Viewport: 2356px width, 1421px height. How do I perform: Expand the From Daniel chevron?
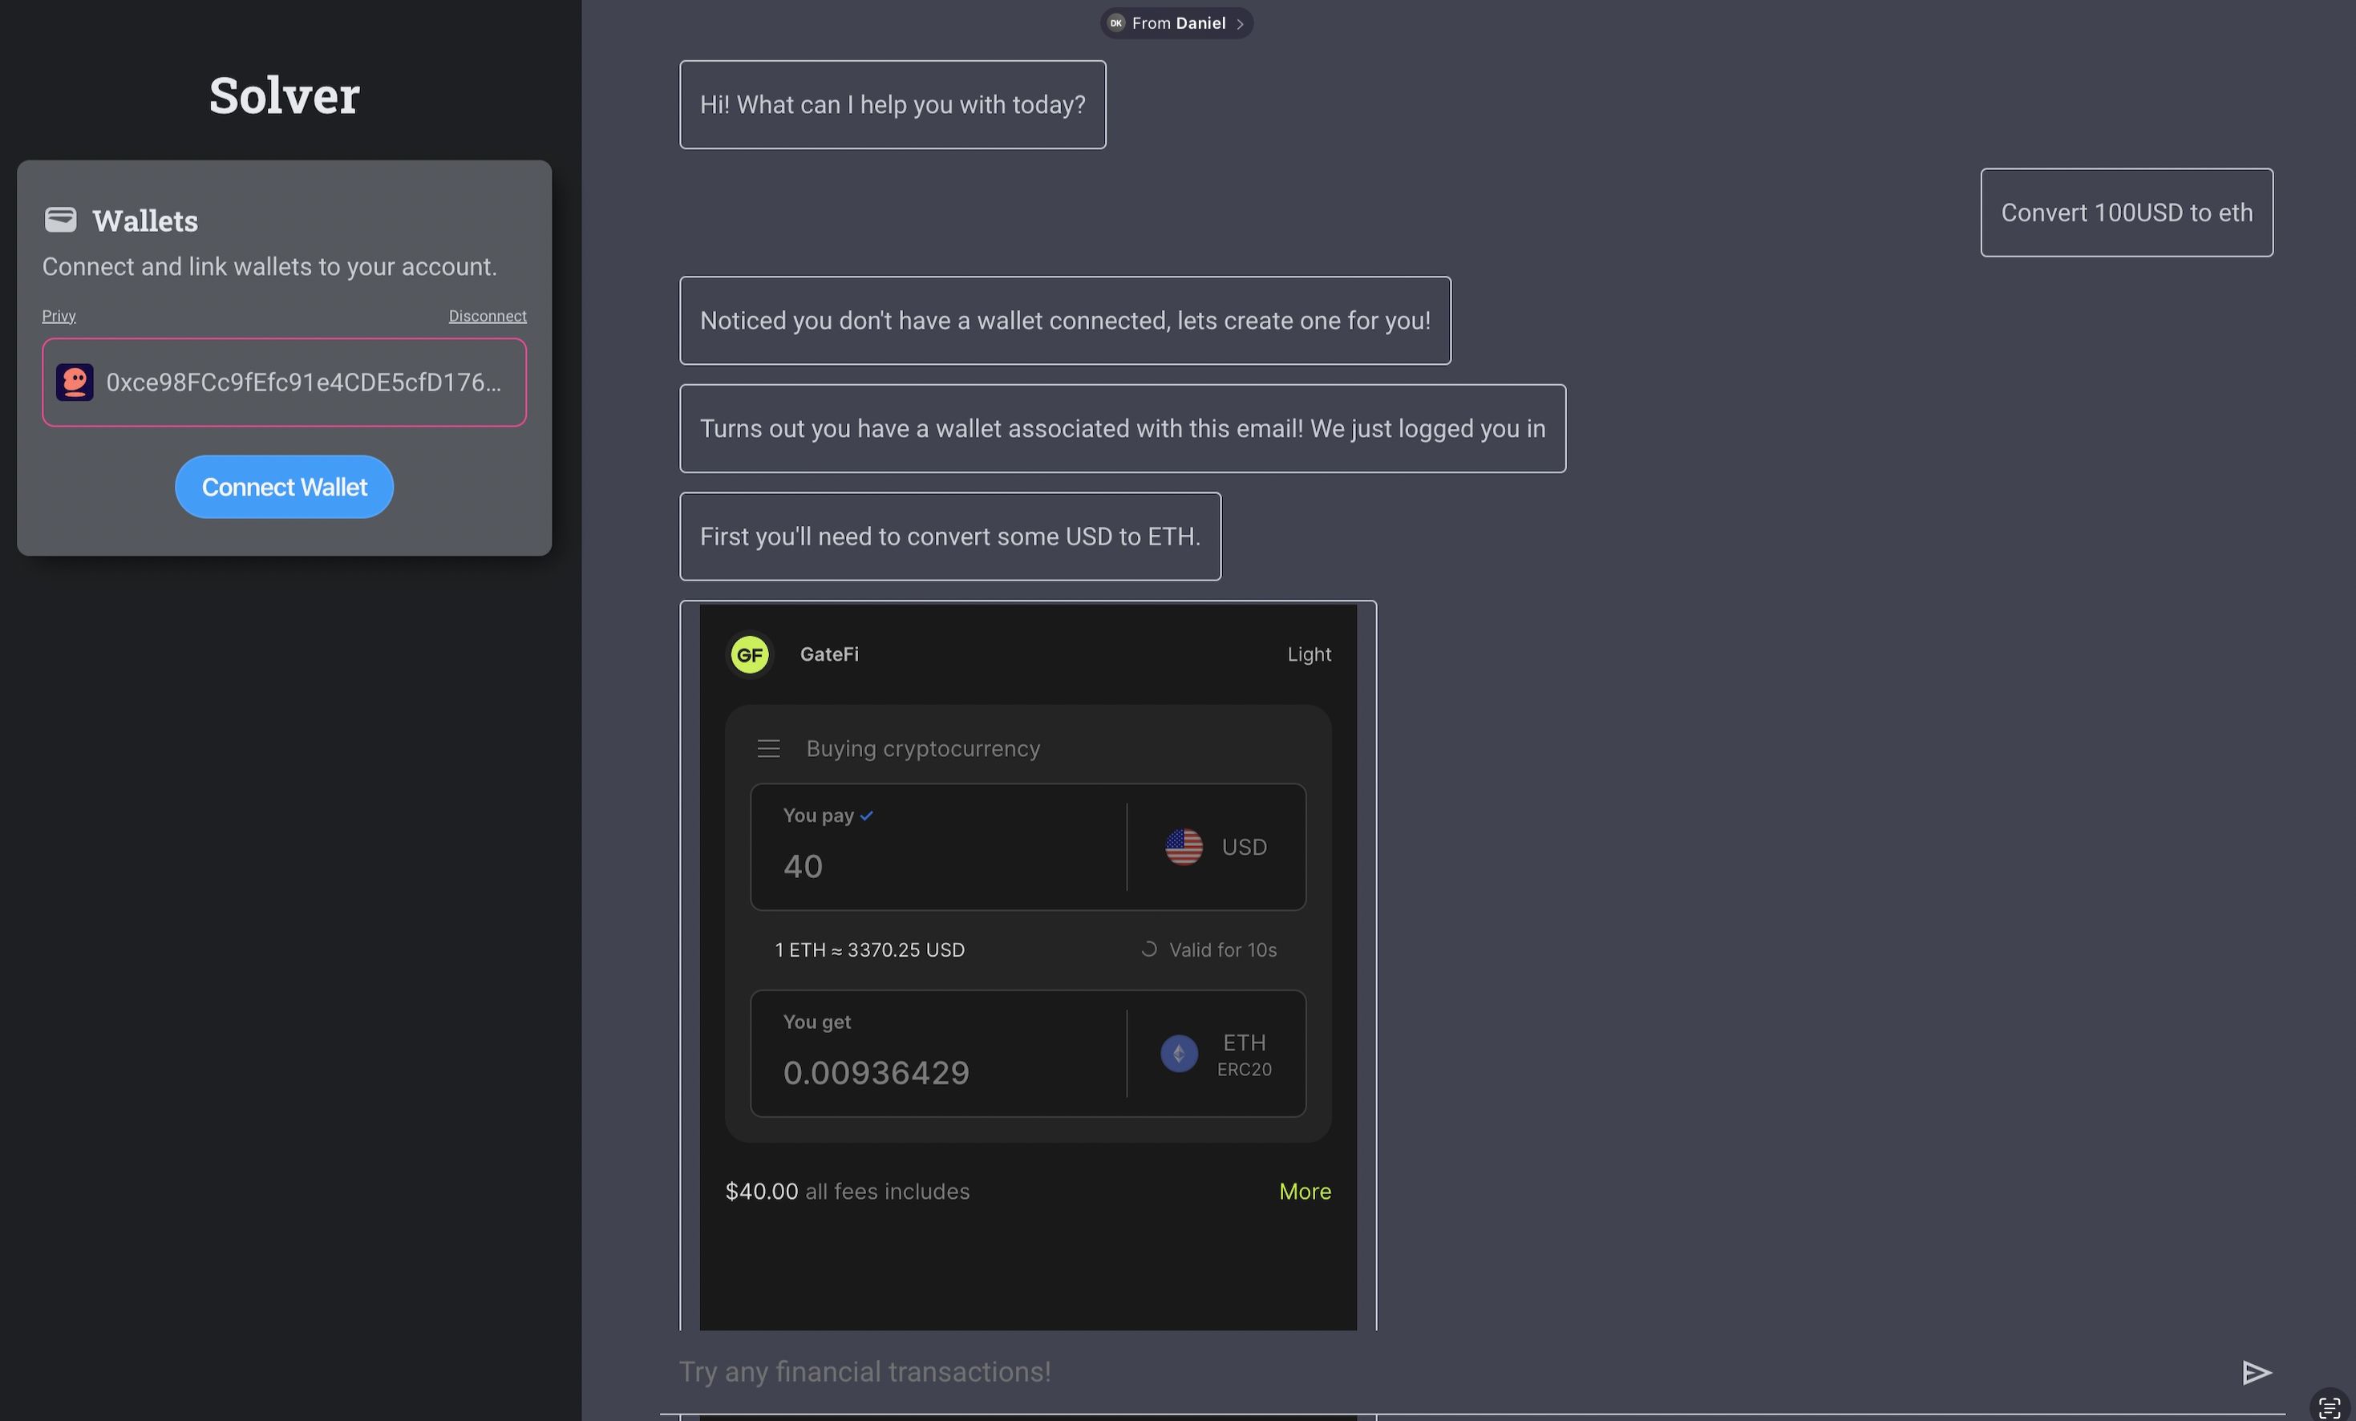coord(1241,24)
